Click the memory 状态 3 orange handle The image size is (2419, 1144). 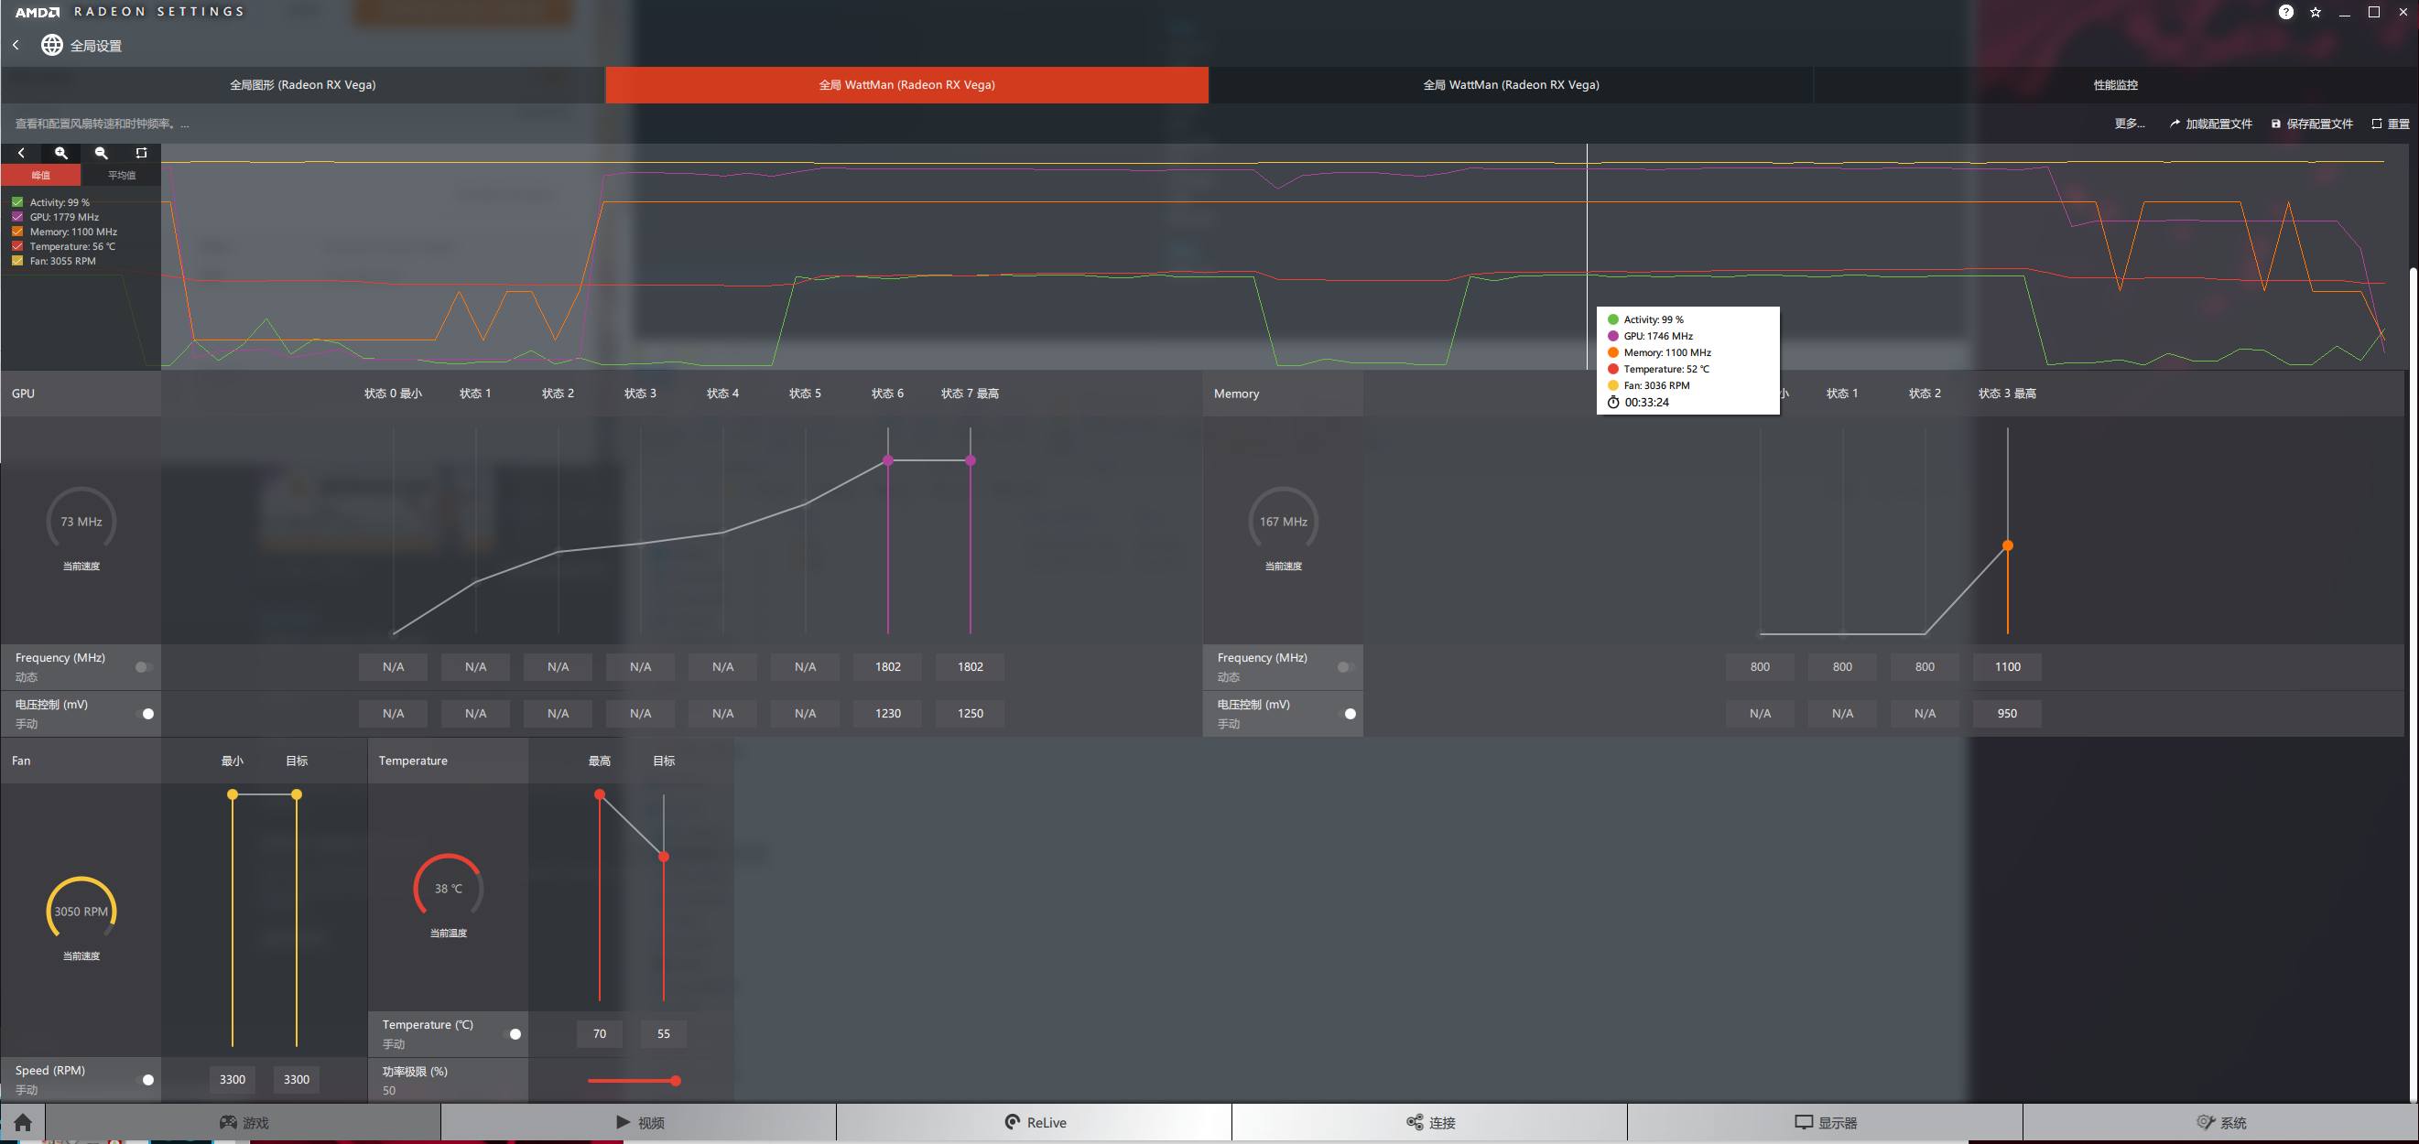pyautogui.click(x=2008, y=546)
